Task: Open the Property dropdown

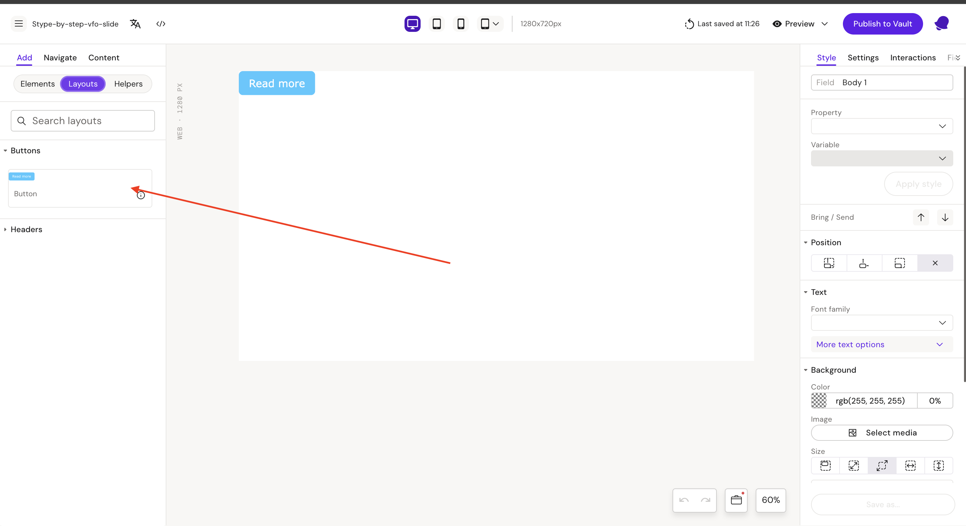Action: pos(881,126)
